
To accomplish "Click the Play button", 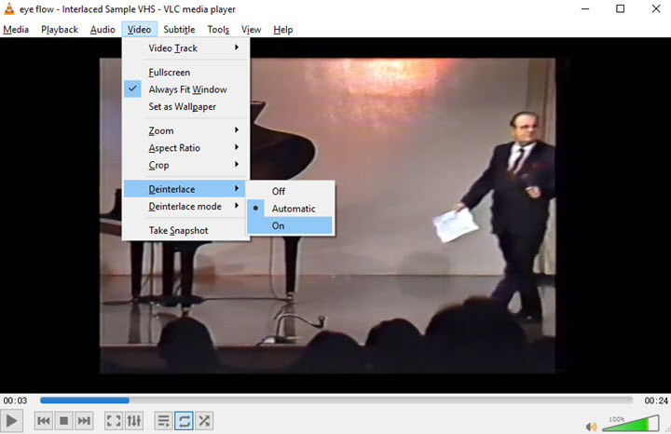I will click(x=11, y=421).
